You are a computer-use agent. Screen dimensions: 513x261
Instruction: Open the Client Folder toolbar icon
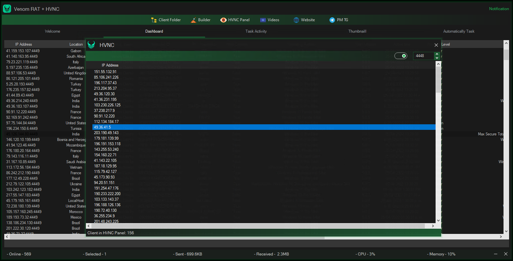[x=154, y=20]
